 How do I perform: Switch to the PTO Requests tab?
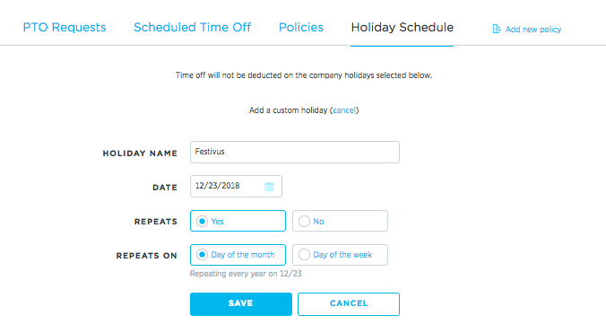click(x=65, y=28)
